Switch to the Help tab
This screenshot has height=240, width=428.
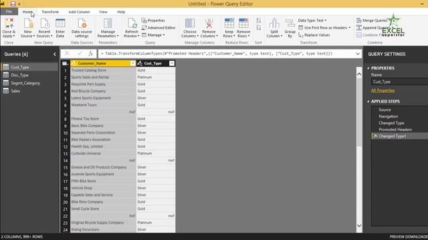[x=121, y=12]
